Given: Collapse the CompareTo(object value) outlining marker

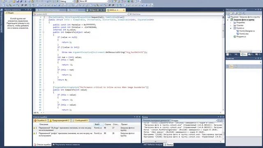Looking at the screenshot, I should pyautogui.click(x=44, y=32).
